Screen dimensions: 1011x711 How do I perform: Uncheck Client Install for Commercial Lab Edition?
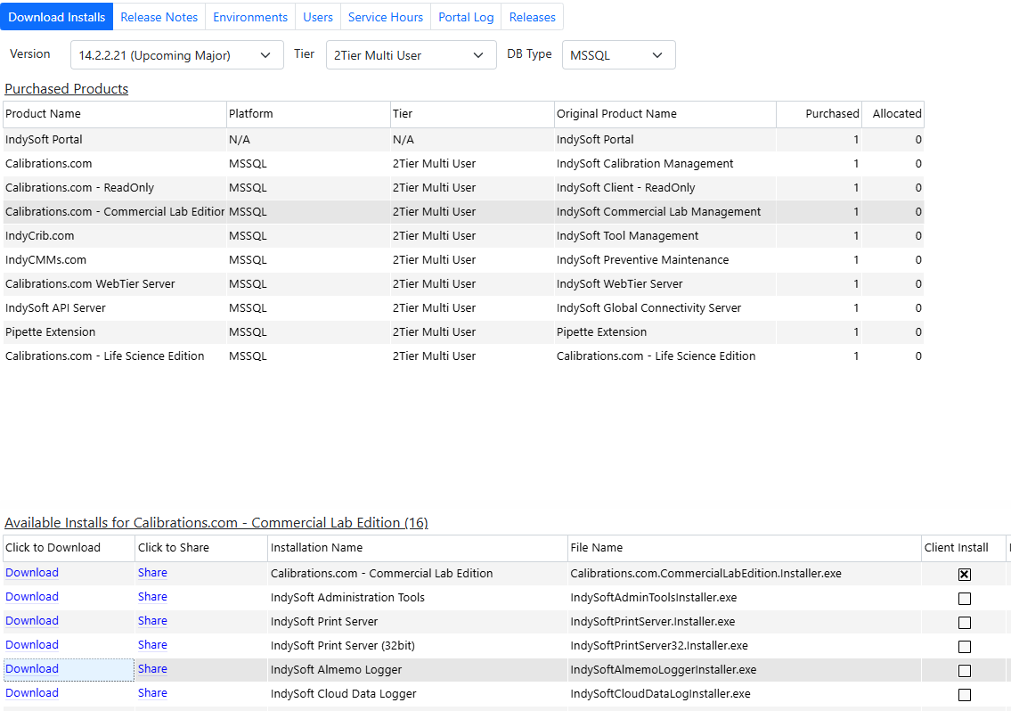(x=964, y=575)
